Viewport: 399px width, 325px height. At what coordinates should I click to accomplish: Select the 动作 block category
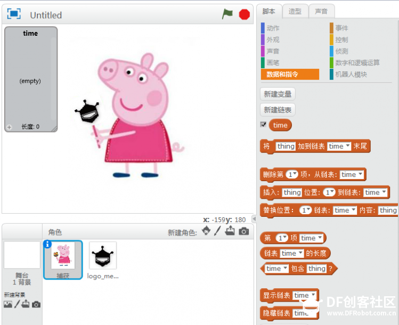273,28
